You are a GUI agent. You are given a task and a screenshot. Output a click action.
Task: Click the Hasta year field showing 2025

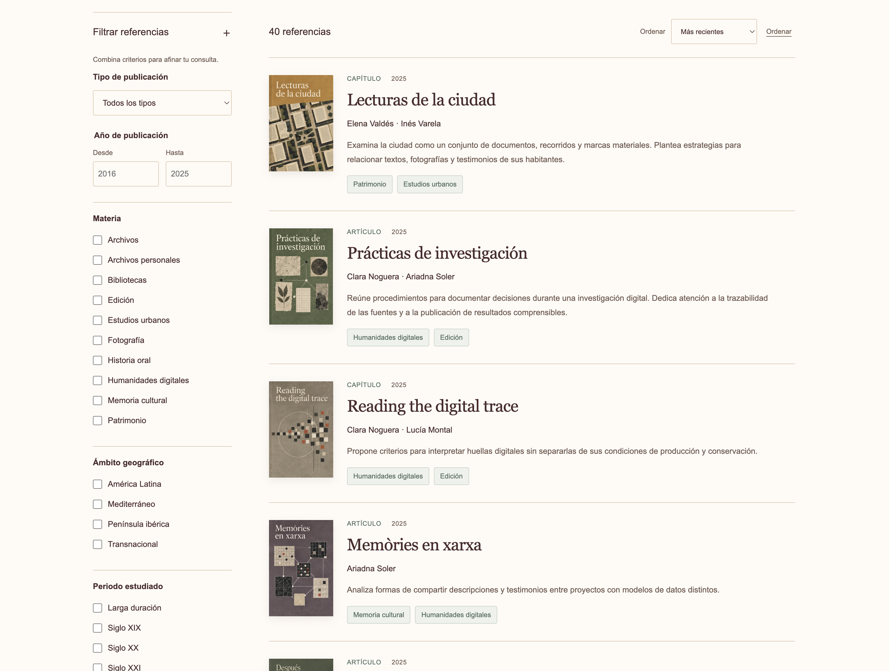pyautogui.click(x=198, y=174)
